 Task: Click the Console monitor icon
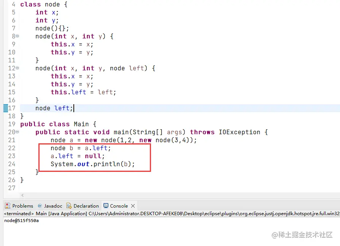click(106, 205)
